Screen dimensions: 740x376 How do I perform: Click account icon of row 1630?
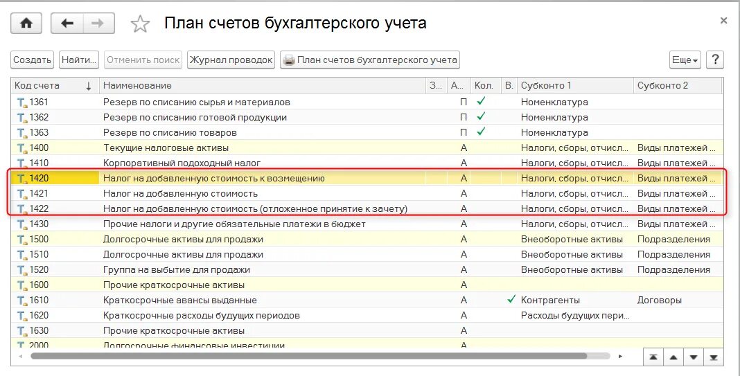pos(21,331)
